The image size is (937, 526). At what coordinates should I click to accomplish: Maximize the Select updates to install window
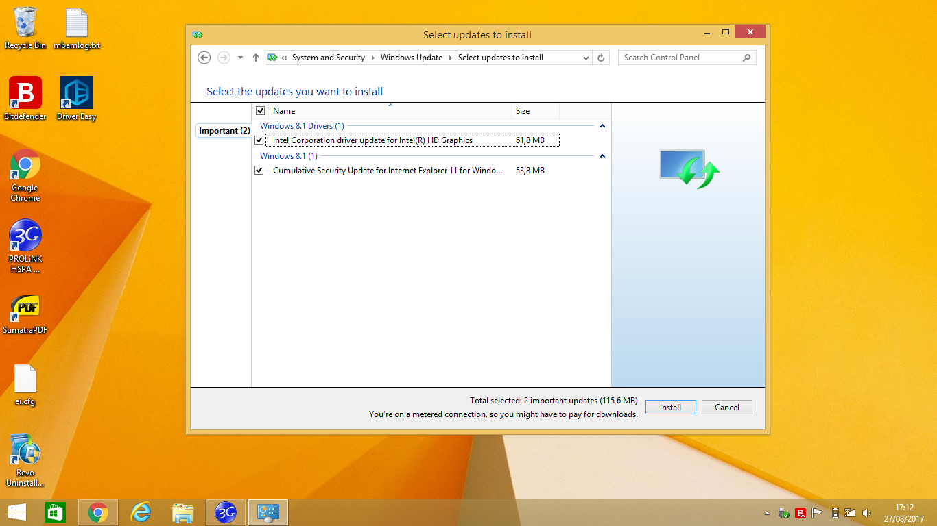pyautogui.click(x=725, y=32)
